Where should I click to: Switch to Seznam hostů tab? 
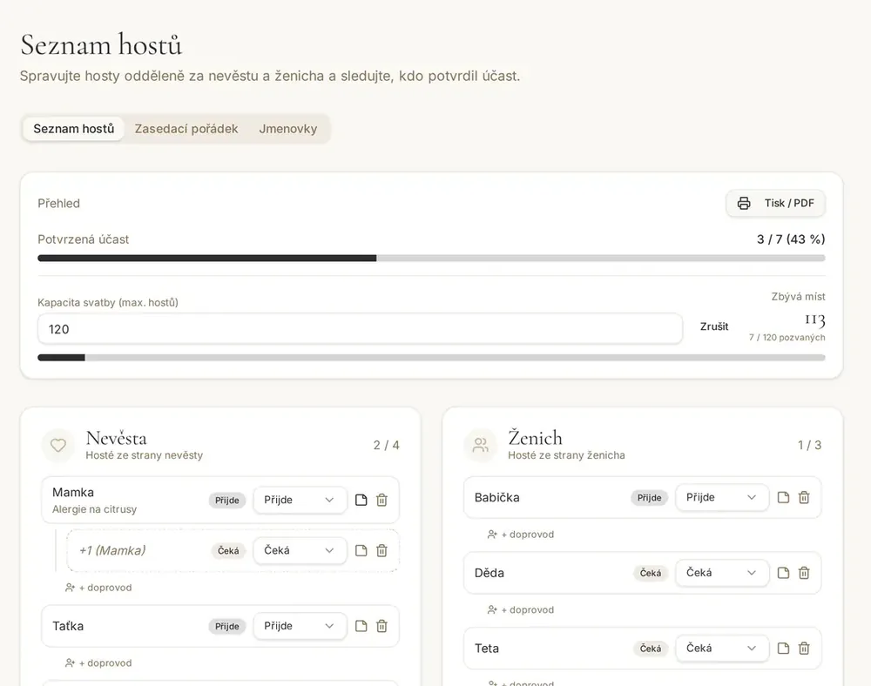[73, 129]
